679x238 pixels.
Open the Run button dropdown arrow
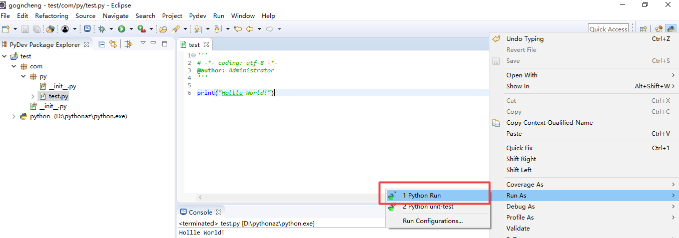[x=131, y=29]
